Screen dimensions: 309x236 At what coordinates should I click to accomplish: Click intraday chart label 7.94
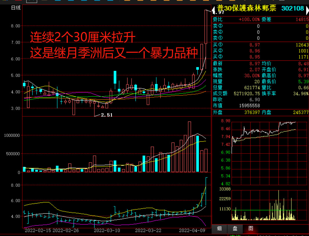(226, 137)
